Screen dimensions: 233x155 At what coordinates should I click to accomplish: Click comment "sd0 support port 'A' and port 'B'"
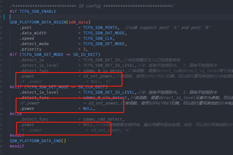pyautogui.click(x=168, y=28)
